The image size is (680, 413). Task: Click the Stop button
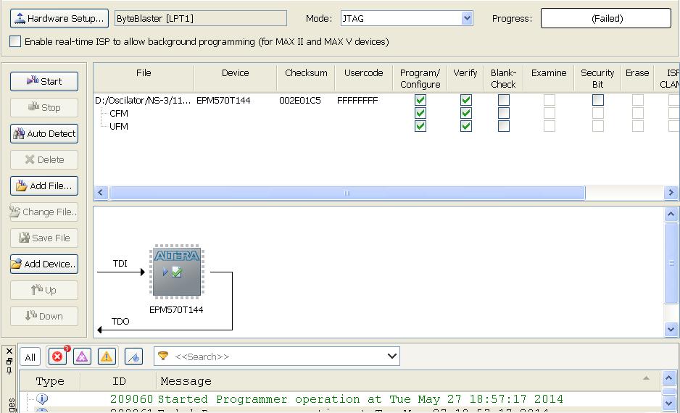[44, 107]
